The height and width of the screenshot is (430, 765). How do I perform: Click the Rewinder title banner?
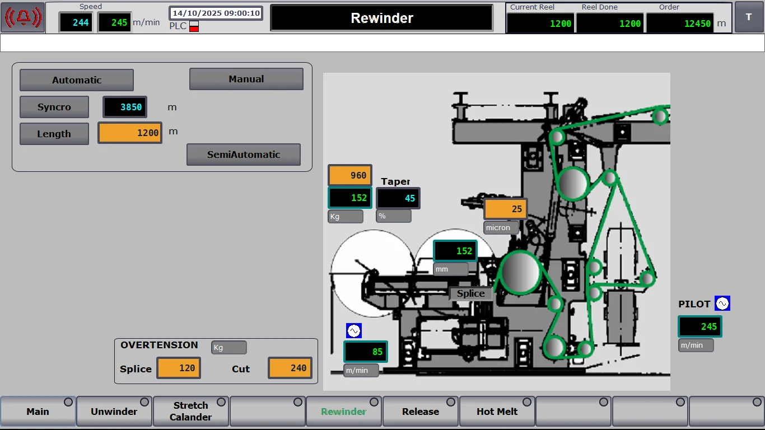(x=382, y=18)
